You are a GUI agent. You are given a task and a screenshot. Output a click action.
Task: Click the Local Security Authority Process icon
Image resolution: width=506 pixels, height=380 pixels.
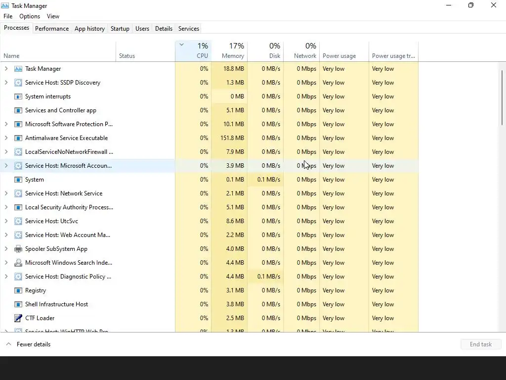[18, 207]
